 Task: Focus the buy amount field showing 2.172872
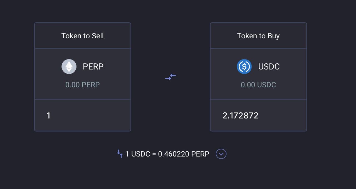(x=258, y=115)
